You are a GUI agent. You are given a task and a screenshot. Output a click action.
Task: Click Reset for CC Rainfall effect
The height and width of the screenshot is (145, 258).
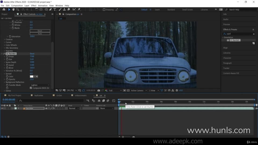tap(32, 54)
